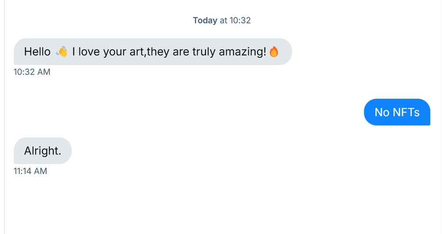Click 'AM' in the 11:14 timestamp
The image size is (442, 234).
[41, 171]
